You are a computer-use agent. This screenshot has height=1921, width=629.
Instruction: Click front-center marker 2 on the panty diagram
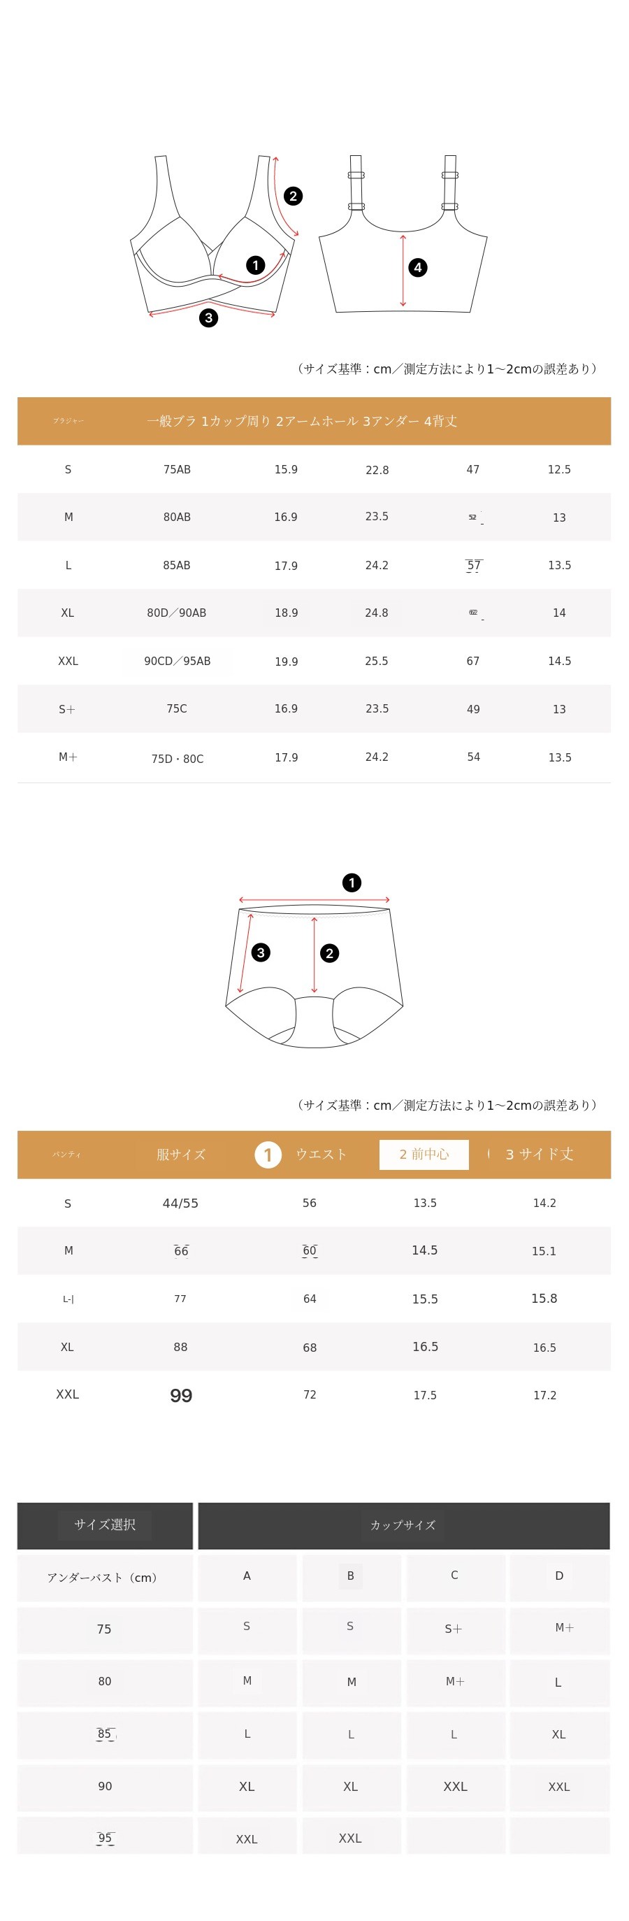(x=329, y=953)
